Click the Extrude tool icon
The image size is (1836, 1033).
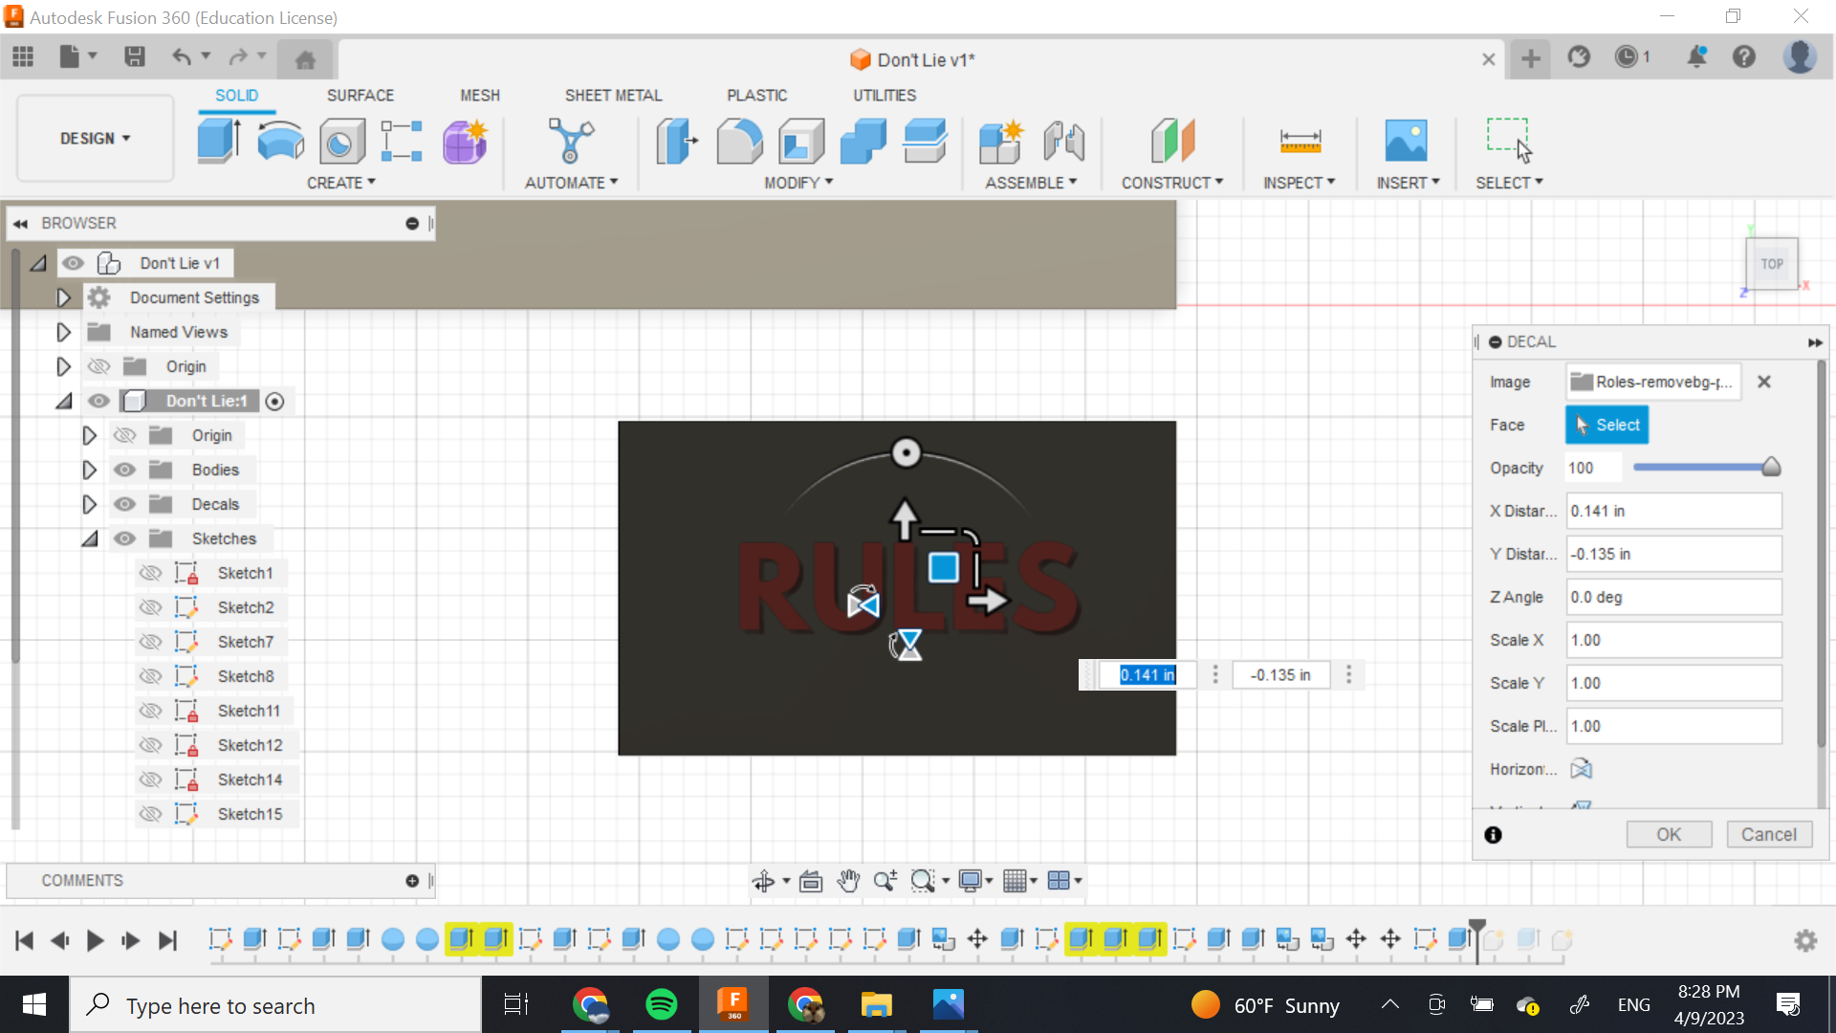[219, 141]
